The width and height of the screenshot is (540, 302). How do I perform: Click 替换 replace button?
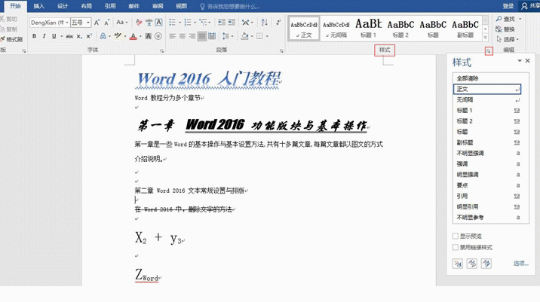coord(505,29)
